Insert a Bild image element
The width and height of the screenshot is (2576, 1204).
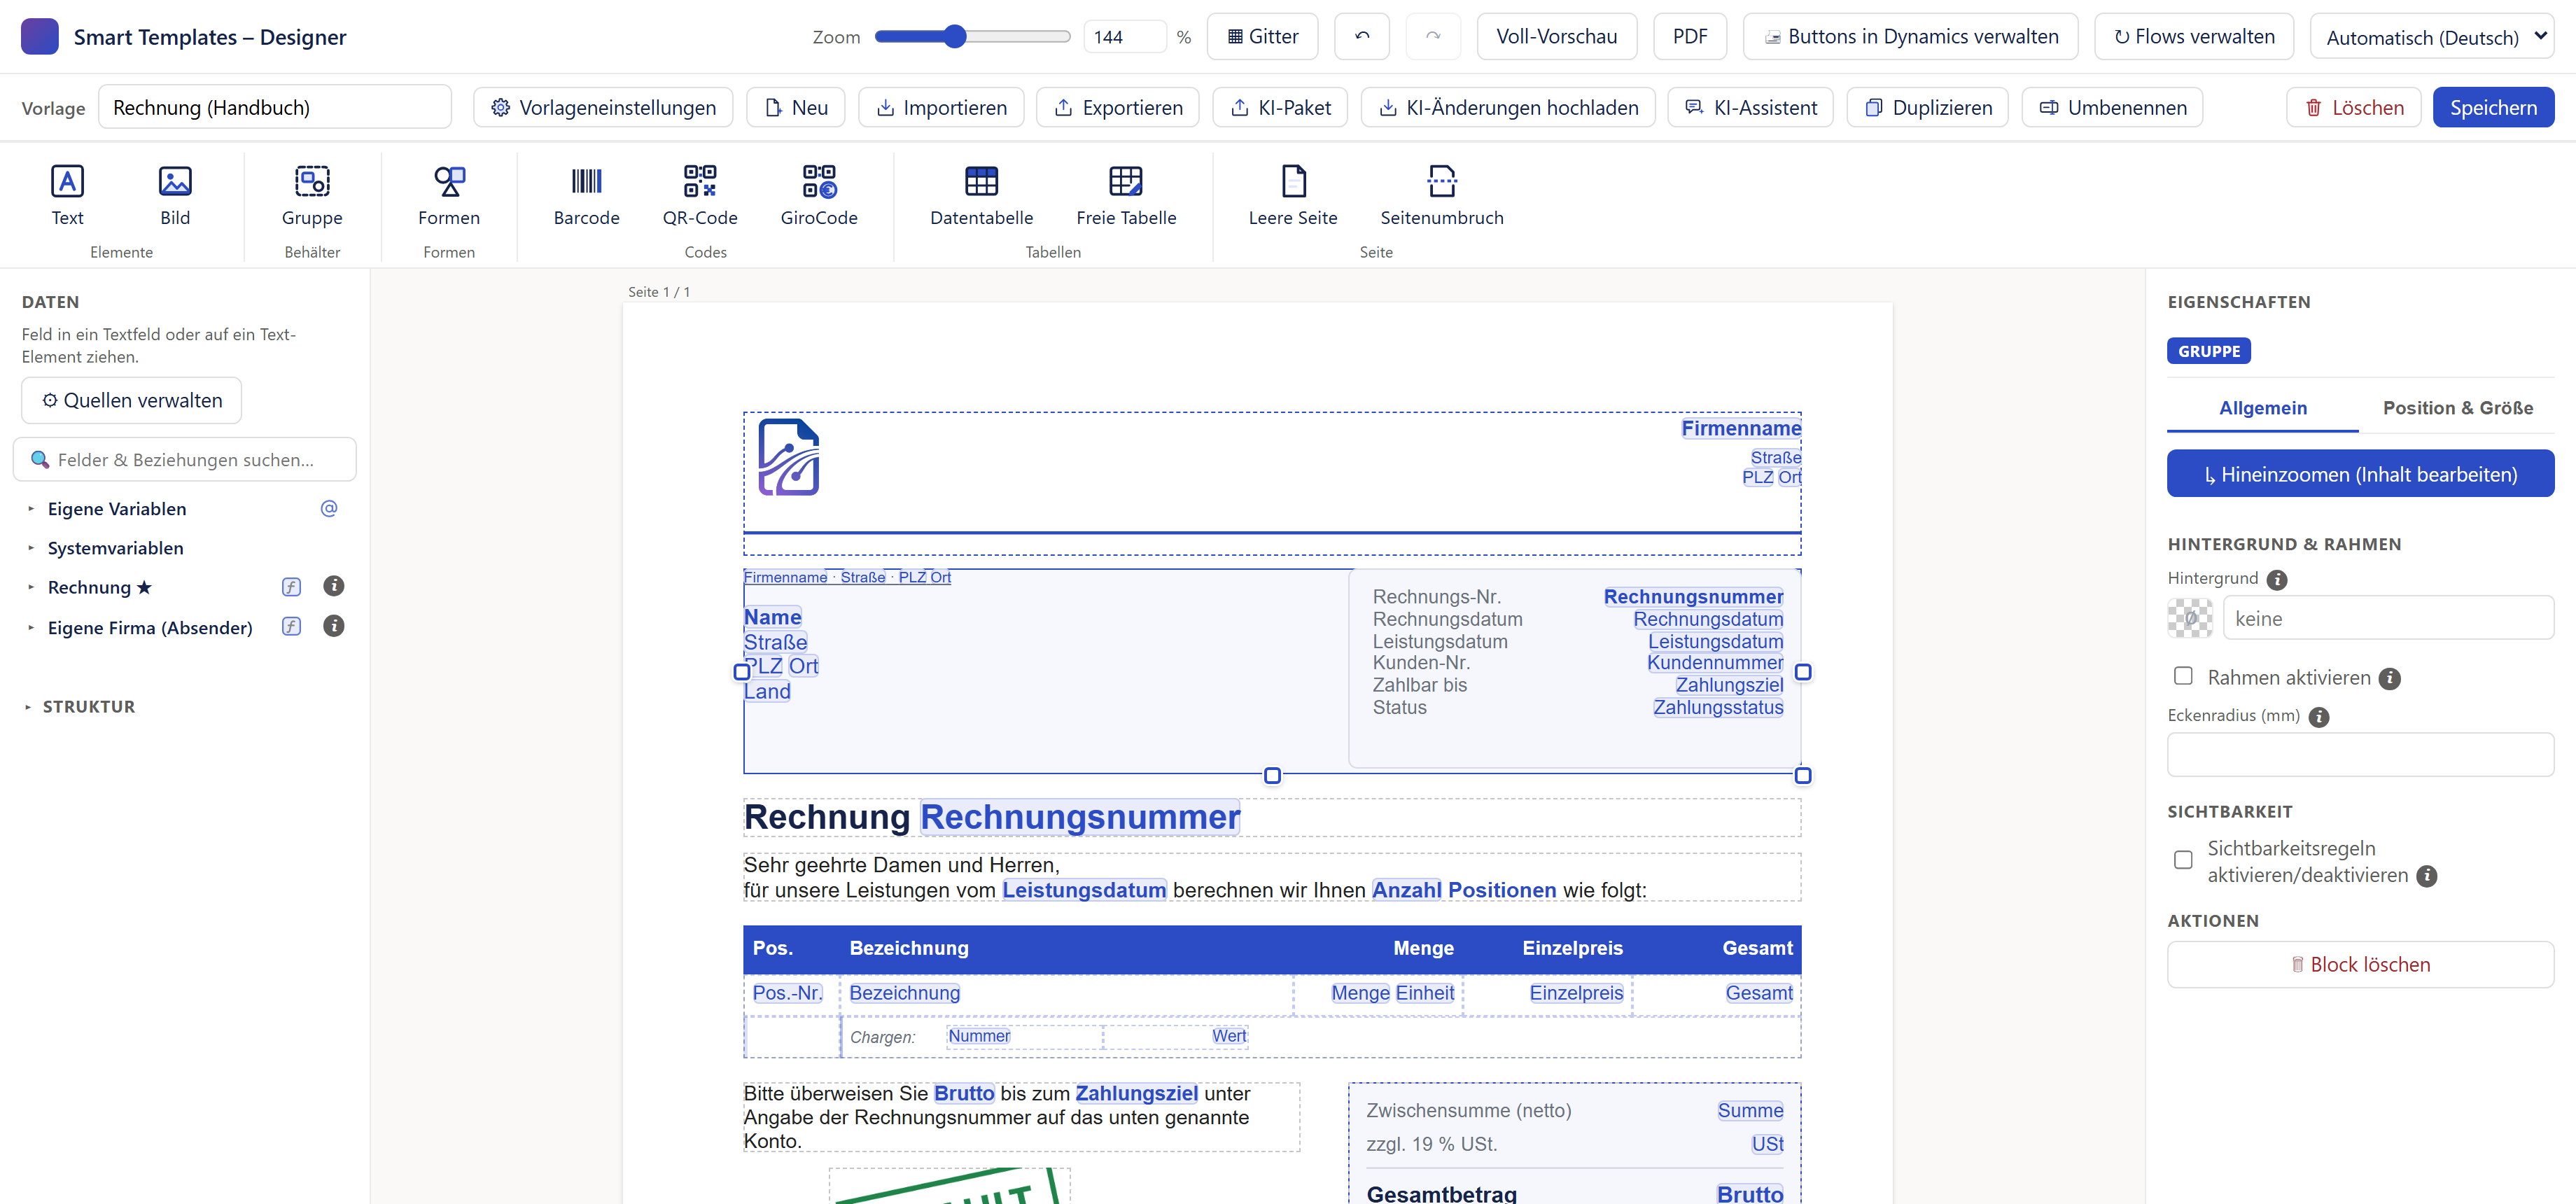point(175,195)
